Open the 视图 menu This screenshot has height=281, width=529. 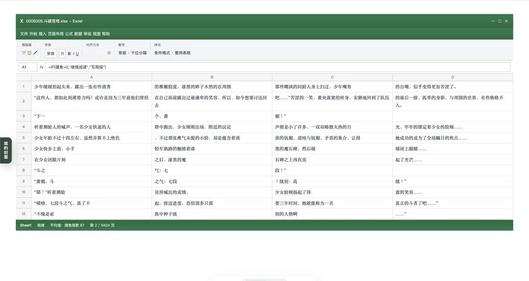[x=96, y=34]
